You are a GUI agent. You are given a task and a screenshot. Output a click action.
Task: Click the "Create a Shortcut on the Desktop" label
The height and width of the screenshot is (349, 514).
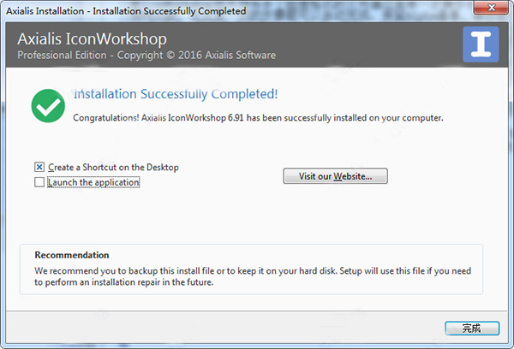click(x=113, y=168)
